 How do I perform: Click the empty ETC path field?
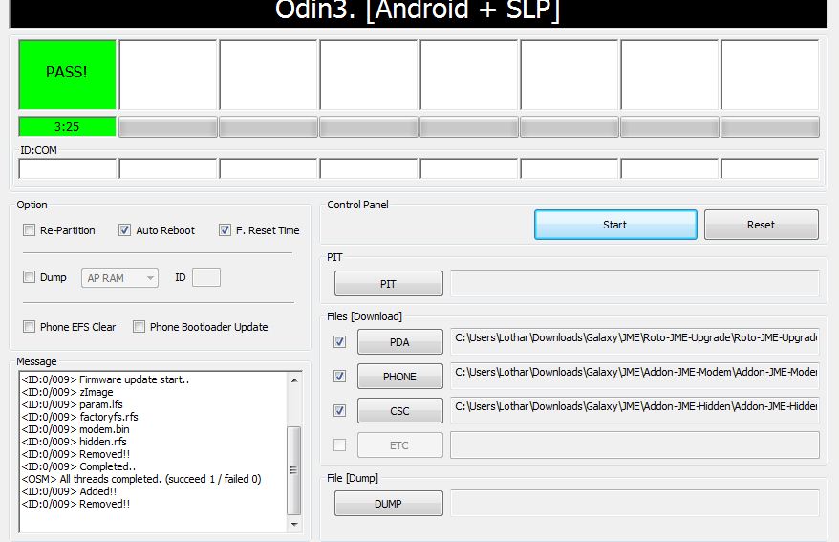635,445
